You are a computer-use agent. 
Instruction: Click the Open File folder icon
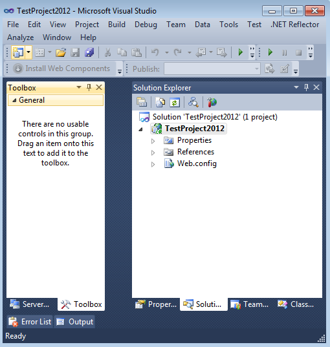tap(61, 52)
